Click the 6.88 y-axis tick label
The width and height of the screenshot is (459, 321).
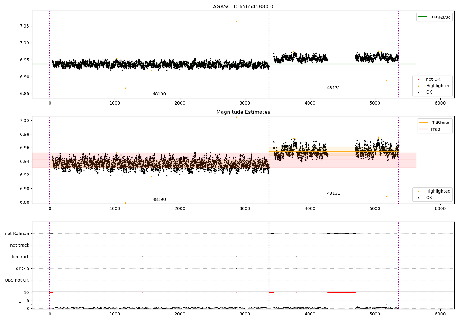24,202
